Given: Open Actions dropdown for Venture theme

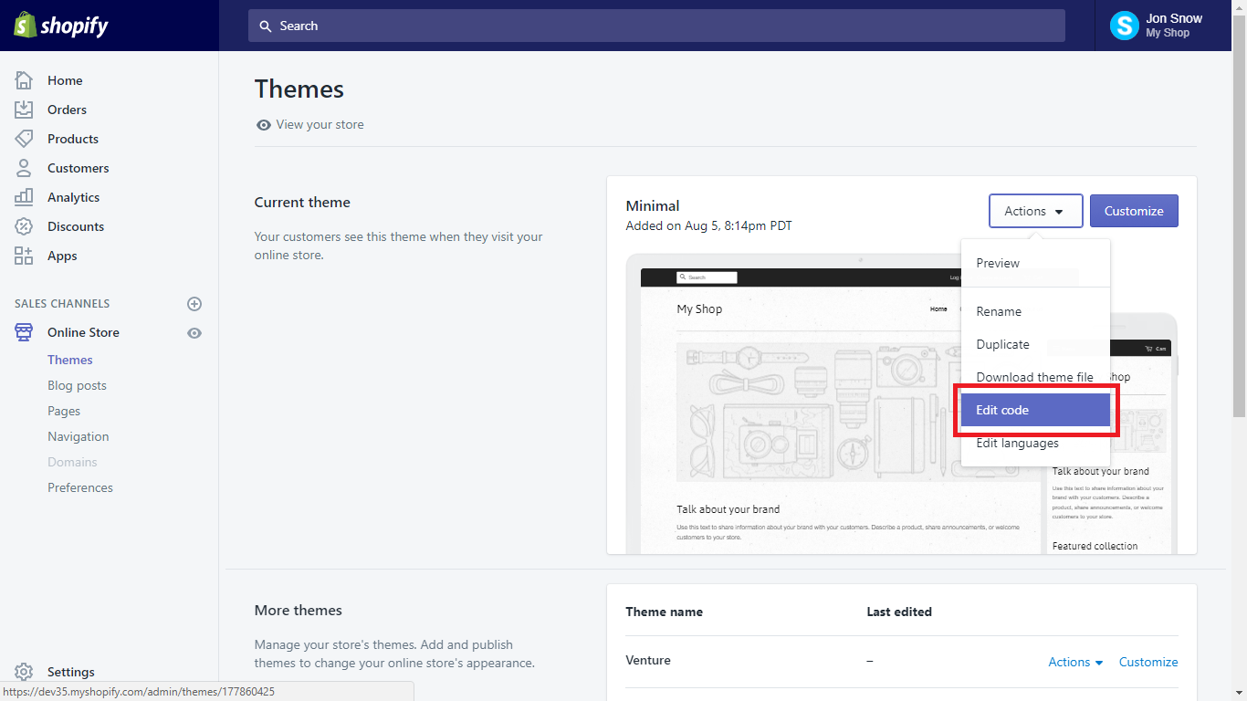Looking at the screenshot, I should (1075, 662).
